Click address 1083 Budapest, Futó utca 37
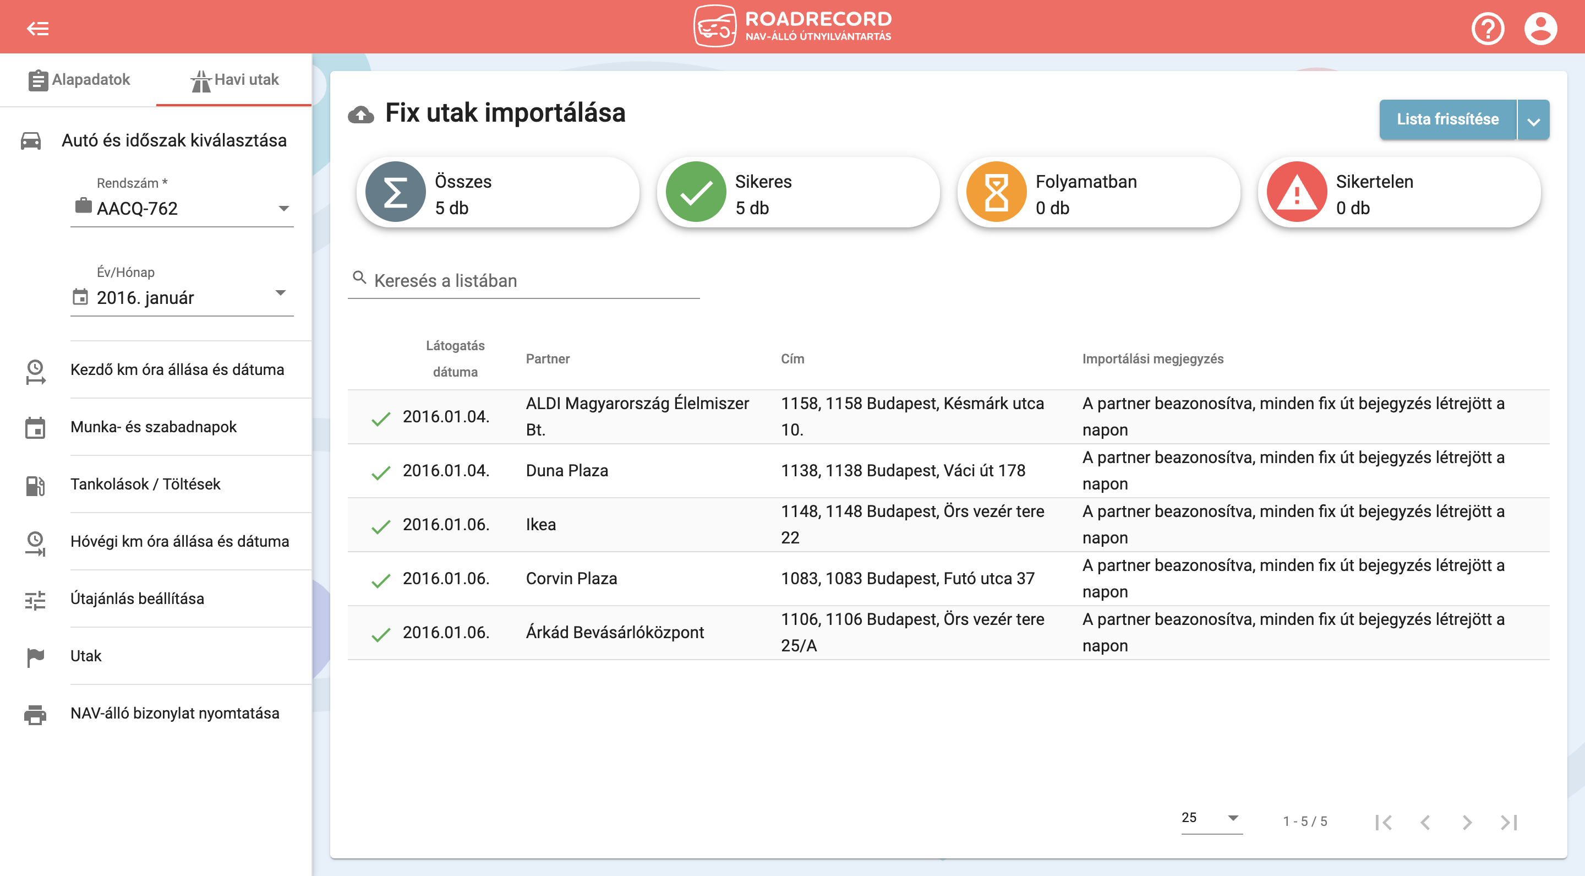 click(908, 579)
